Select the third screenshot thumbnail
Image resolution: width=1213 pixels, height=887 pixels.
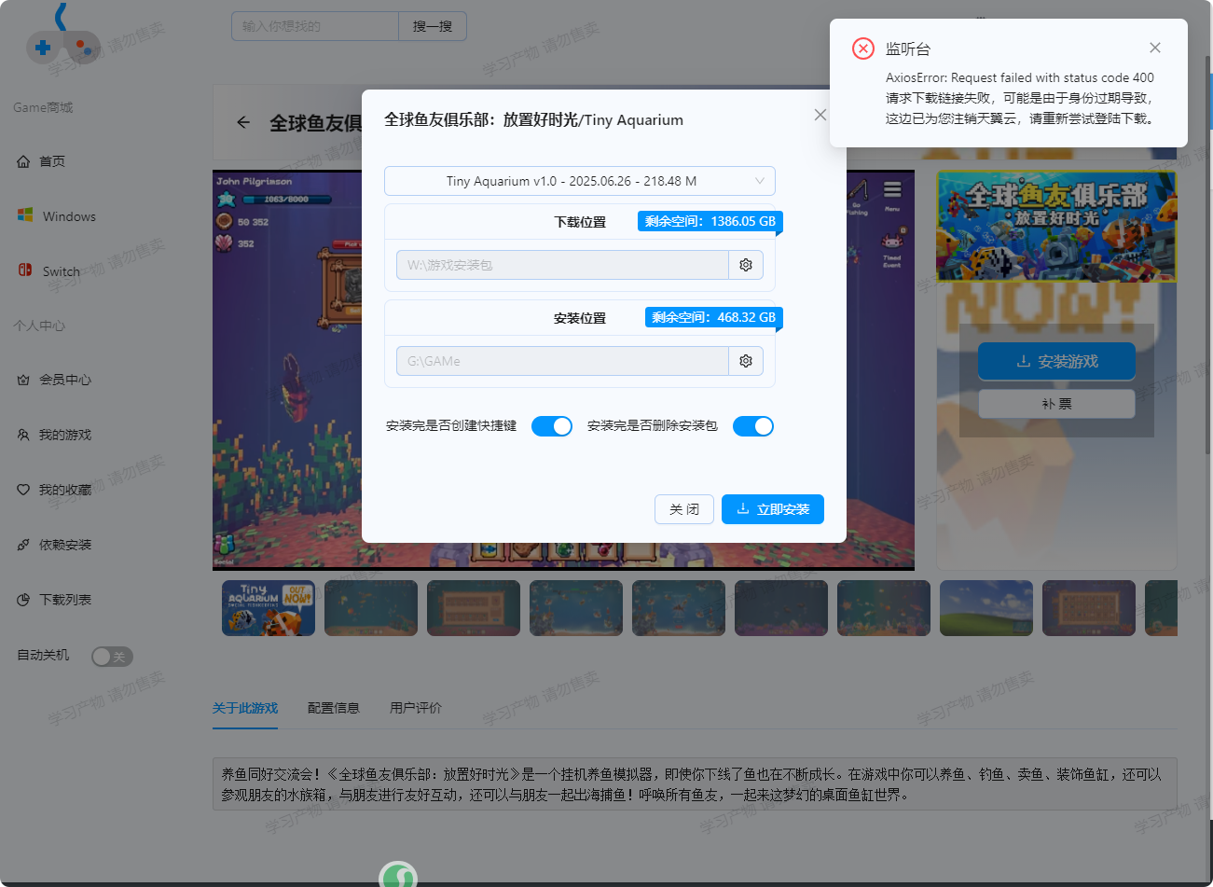pyautogui.click(x=474, y=608)
